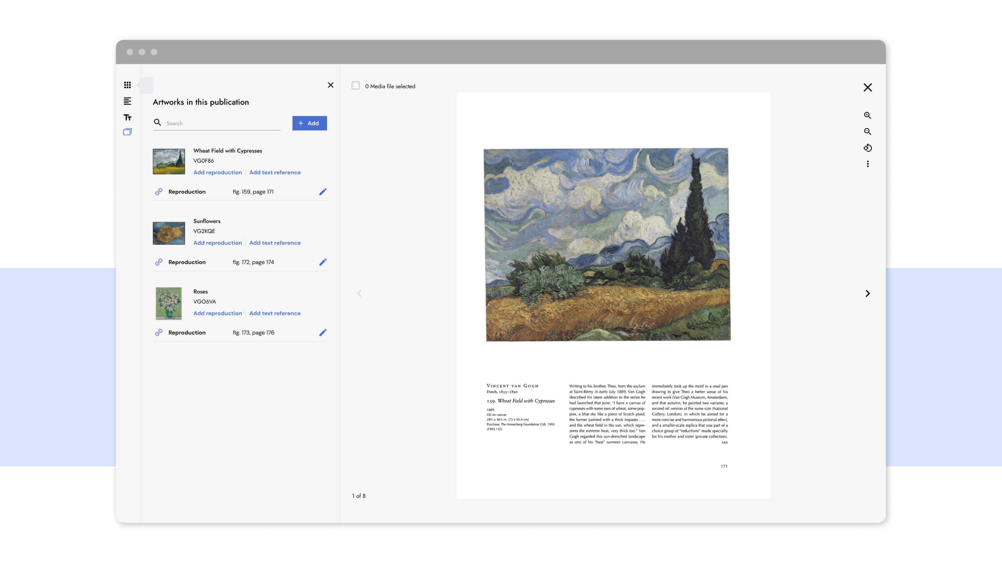Click the reproduction link icon for Roses
The height and width of the screenshot is (563, 1002).
[159, 332]
